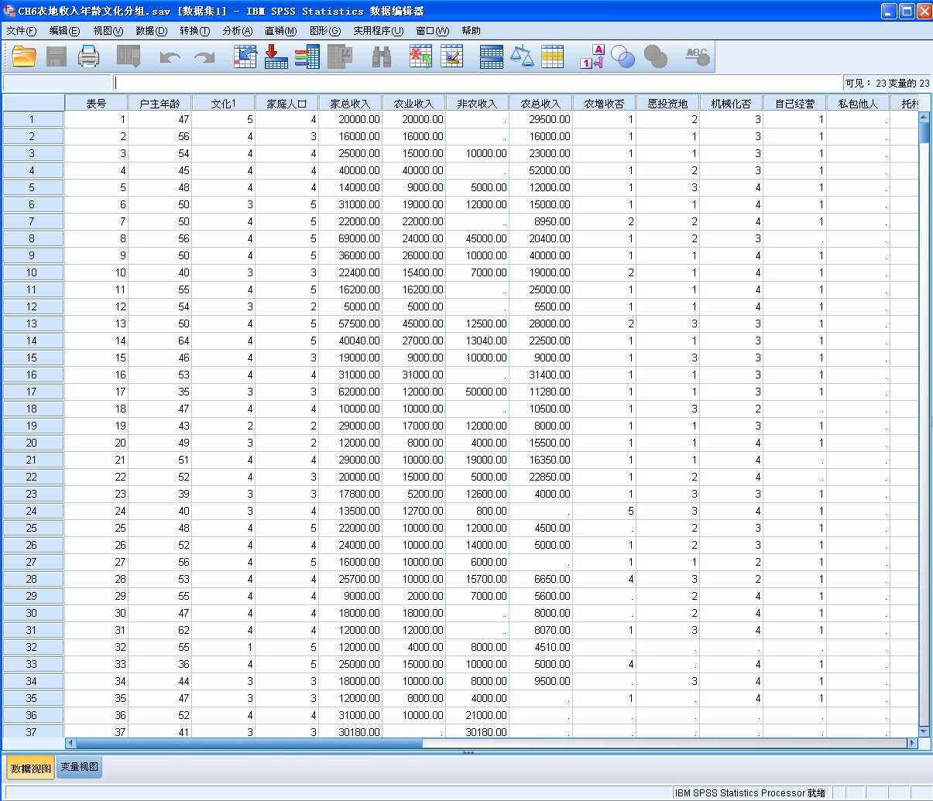This screenshot has height=801, width=933.
Task: Open the 图形(G) menu
Action: [x=324, y=31]
